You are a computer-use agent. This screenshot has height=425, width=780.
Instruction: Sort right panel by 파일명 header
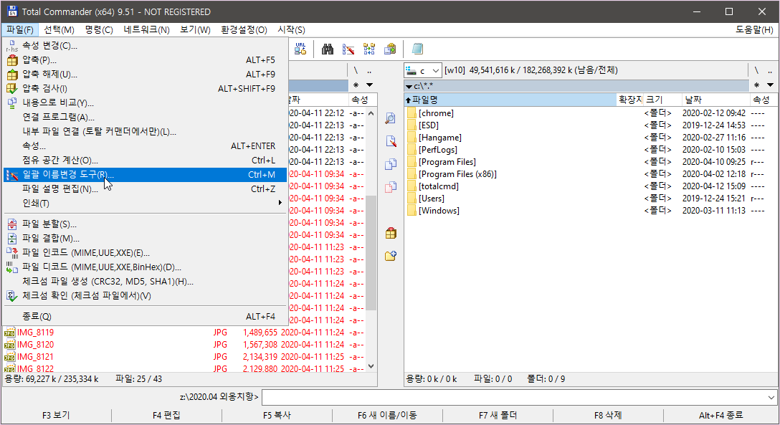510,100
